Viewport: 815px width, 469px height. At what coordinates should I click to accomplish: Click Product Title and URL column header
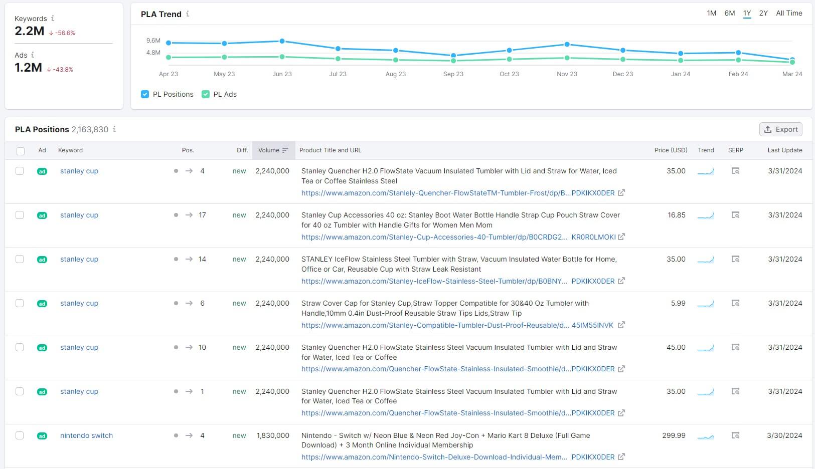click(x=330, y=150)
